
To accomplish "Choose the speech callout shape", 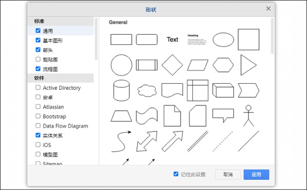I will (223, 115).
